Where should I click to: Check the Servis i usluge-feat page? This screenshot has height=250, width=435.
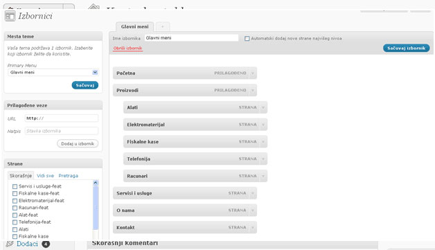point(15,186)
